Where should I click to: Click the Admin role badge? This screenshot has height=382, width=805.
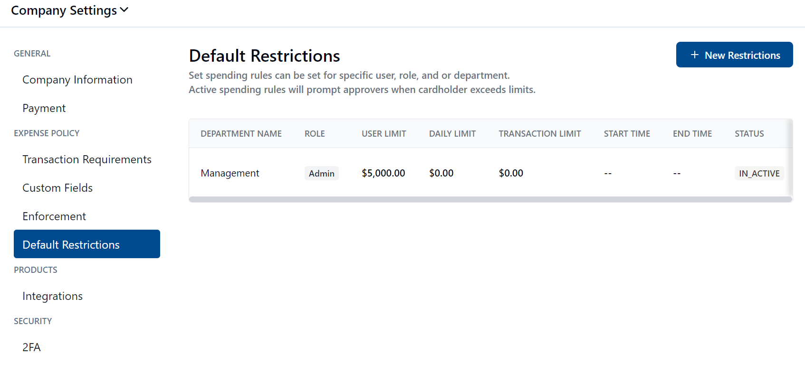tap(322, 173)
